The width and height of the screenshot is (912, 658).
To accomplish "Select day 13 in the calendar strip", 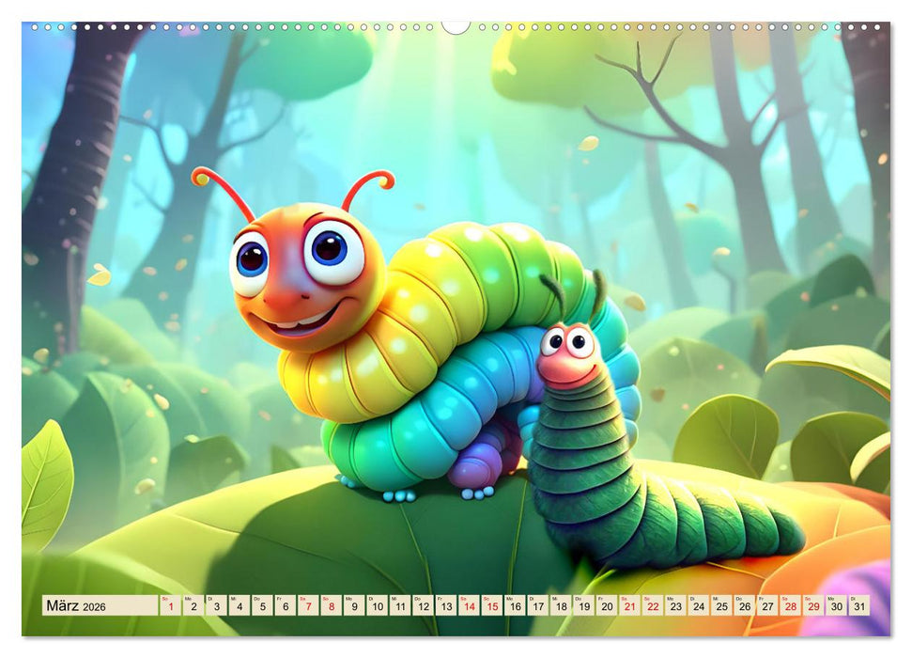I will tap(445, 606).
